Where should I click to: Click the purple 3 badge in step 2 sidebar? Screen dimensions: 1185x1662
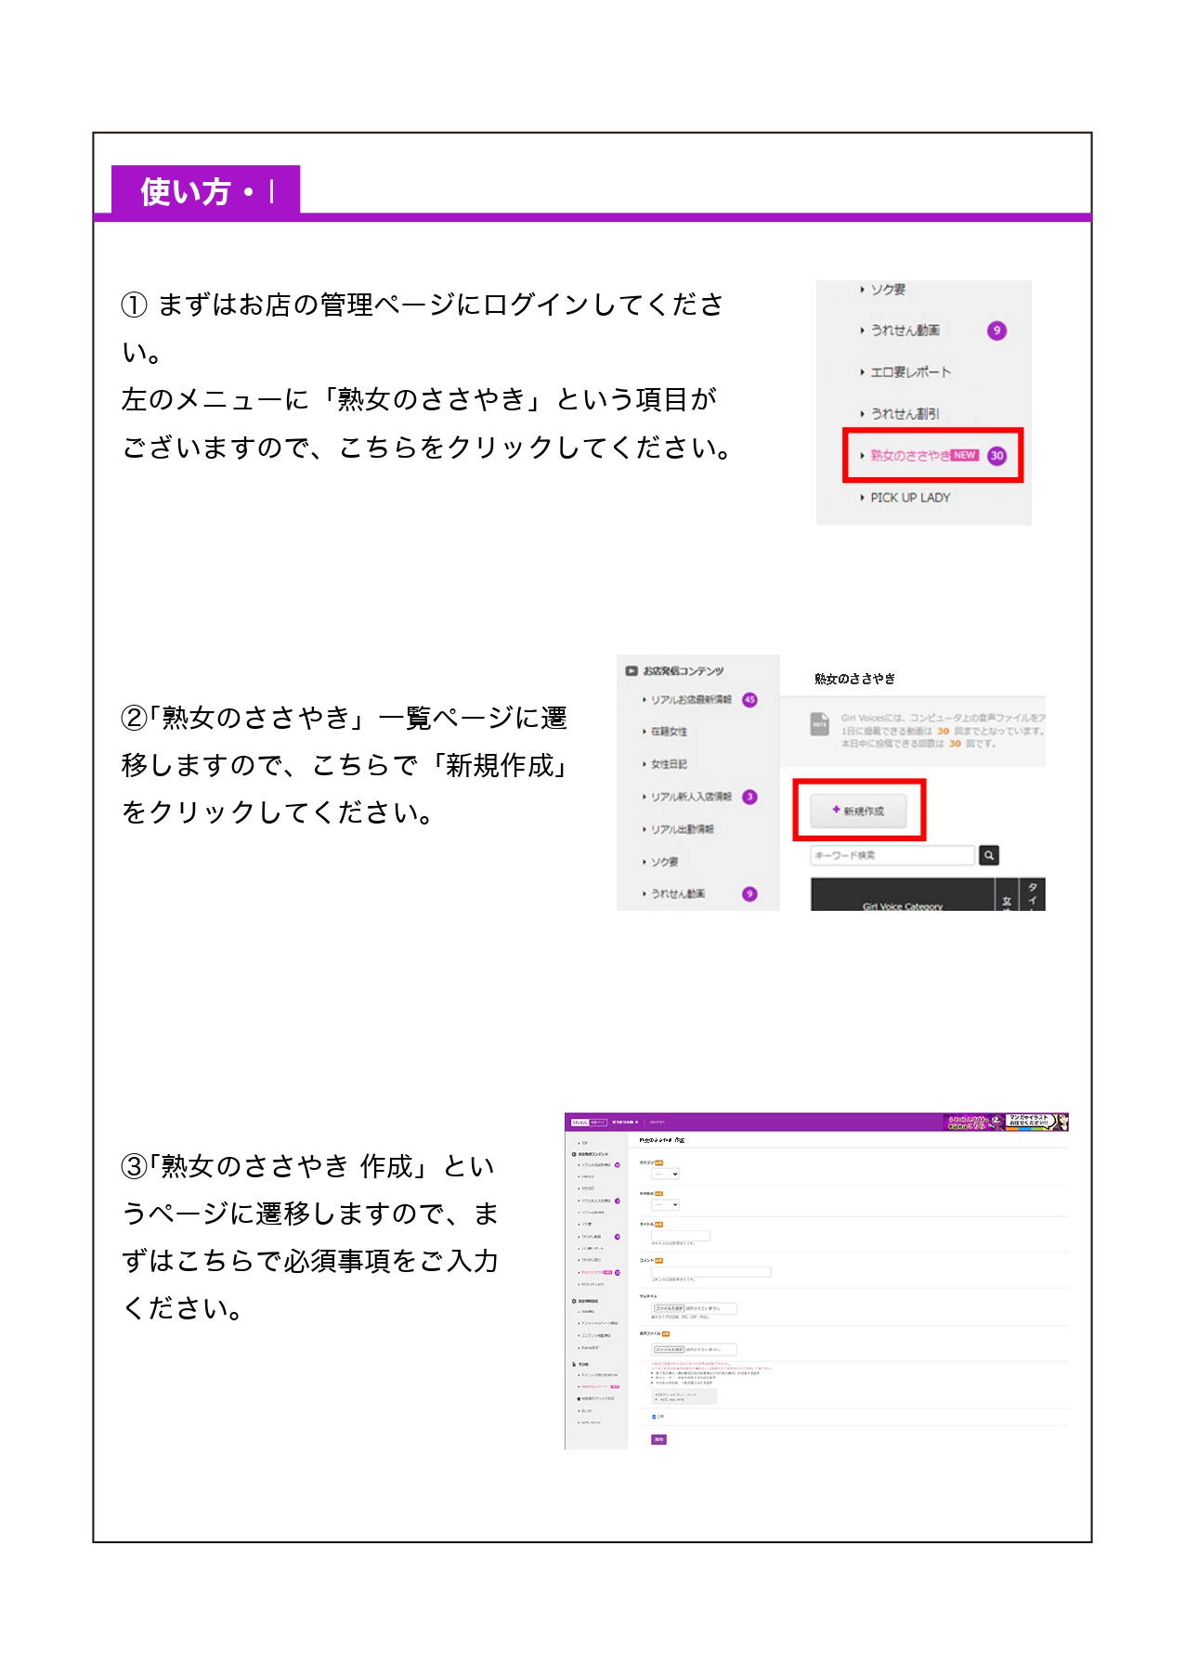click(x=749, y=797)
